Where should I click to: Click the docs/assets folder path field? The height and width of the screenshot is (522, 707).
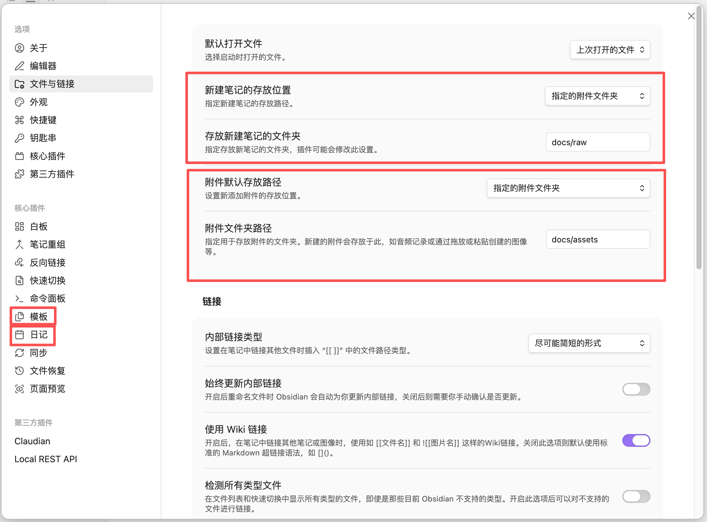point(597,240)
